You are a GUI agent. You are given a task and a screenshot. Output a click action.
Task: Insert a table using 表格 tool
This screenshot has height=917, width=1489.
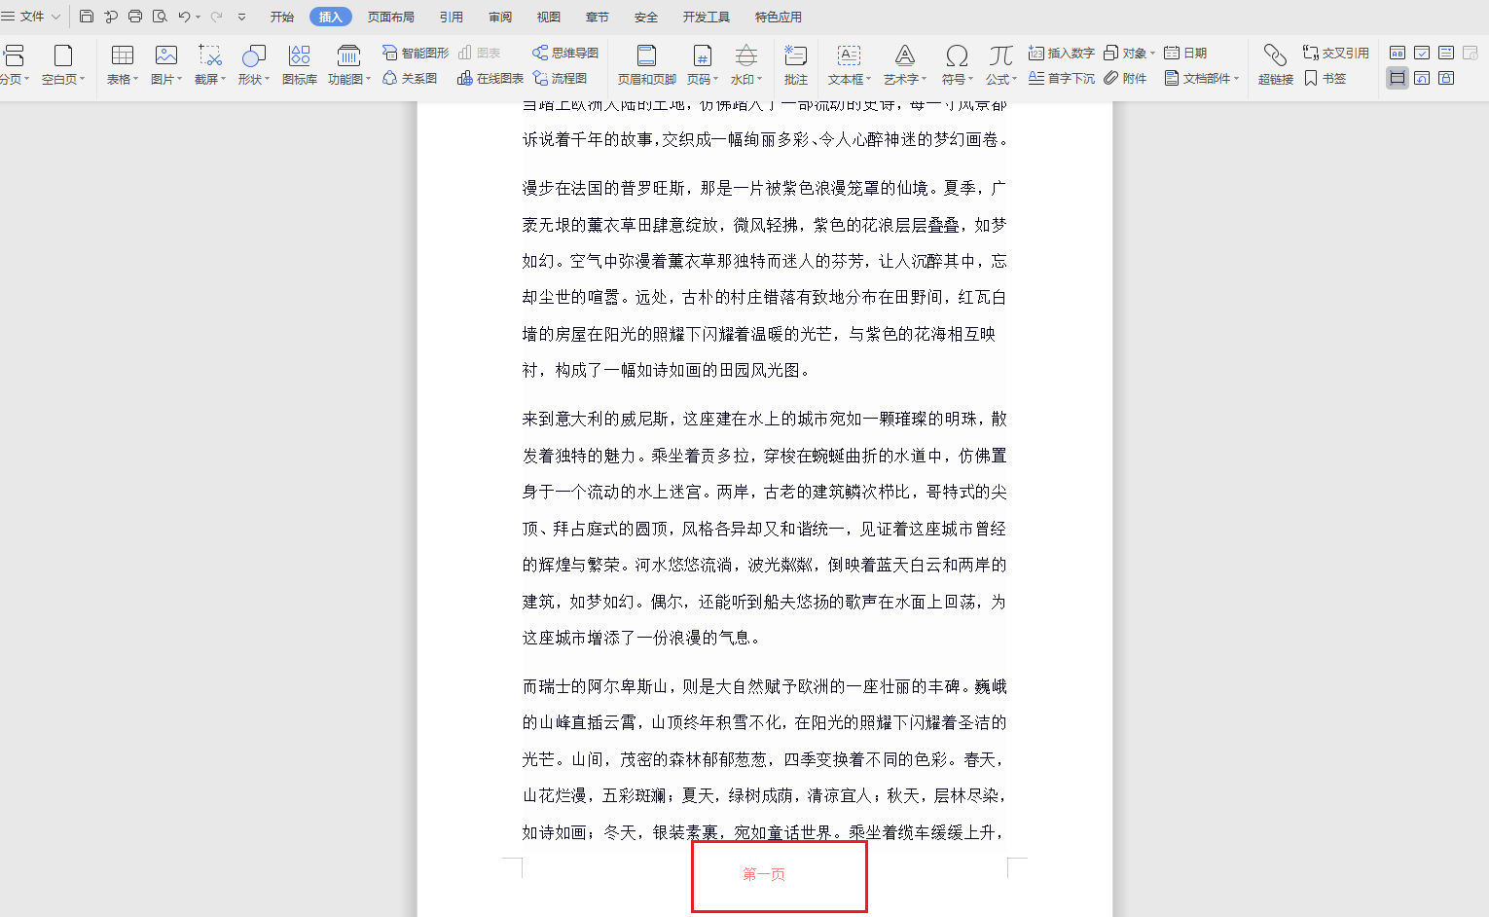coord(118,63)
